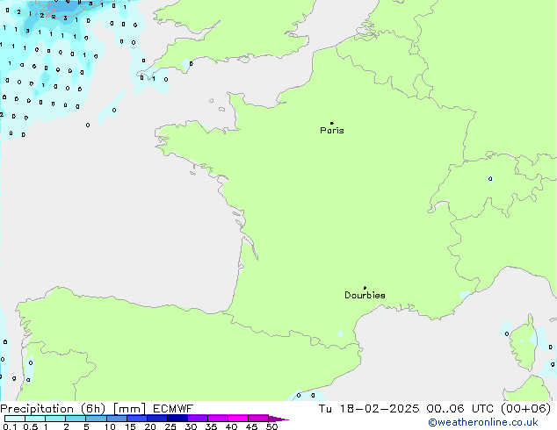Pick the 1–2 mm legend swatch

(55, 419)
